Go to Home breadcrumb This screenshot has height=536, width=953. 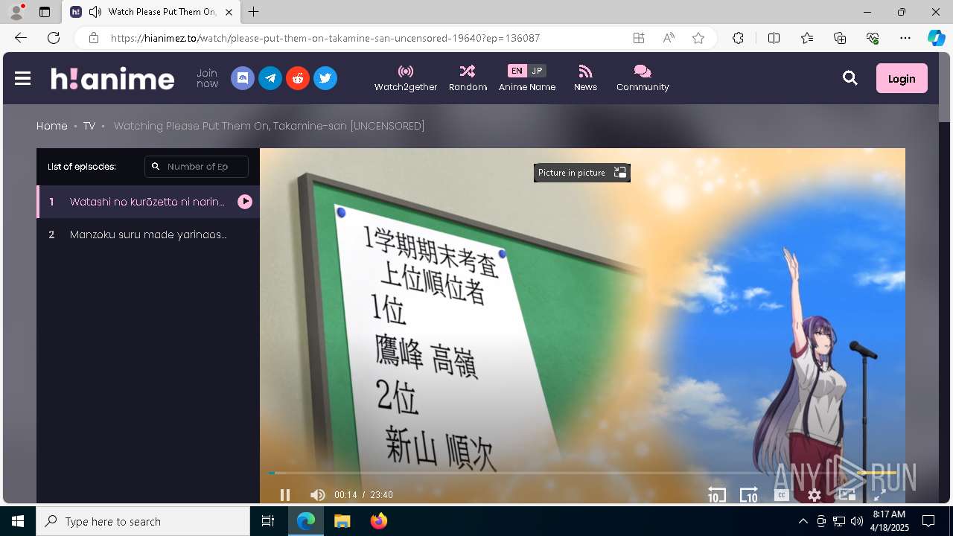point(52,126)
